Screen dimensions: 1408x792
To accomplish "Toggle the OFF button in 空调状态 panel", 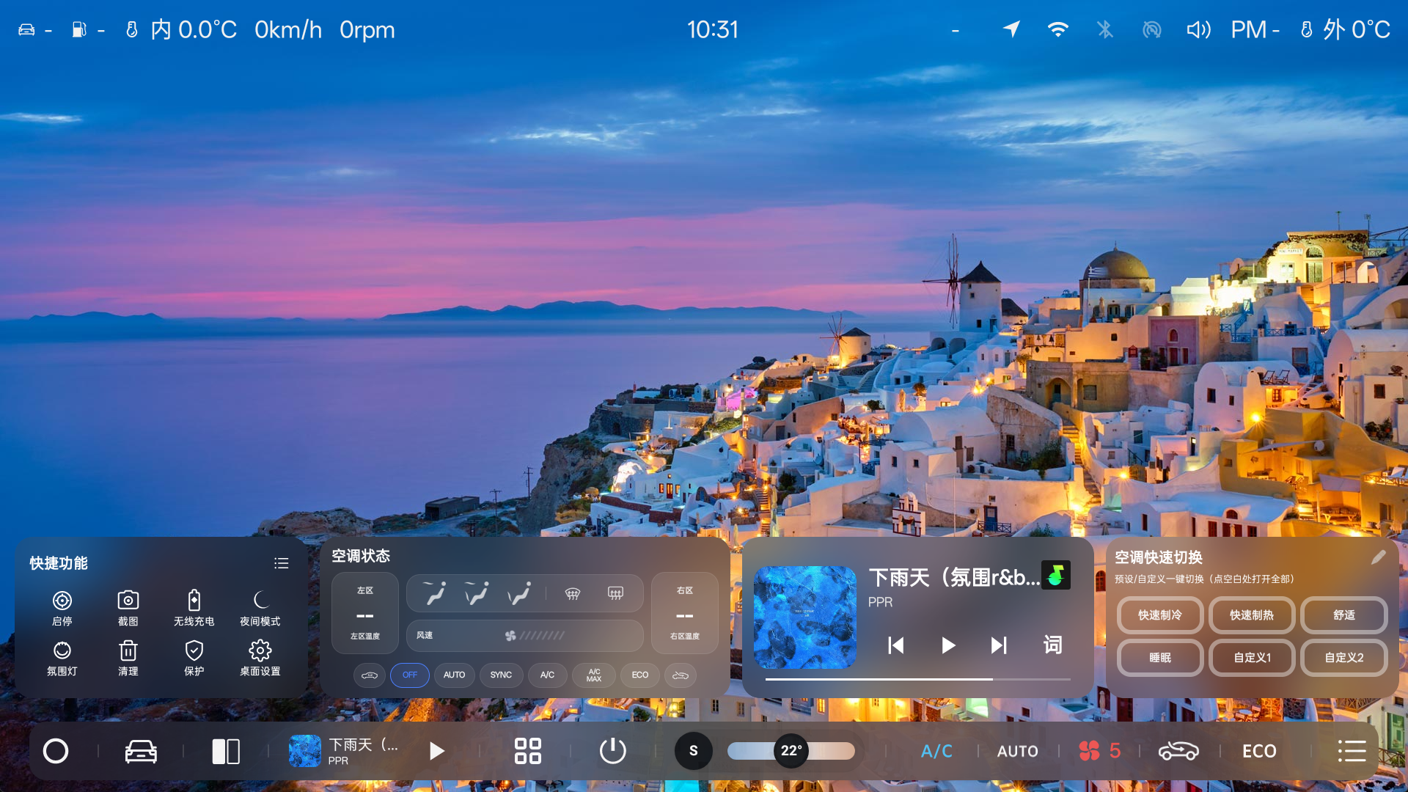I will (x=410, y=675).
